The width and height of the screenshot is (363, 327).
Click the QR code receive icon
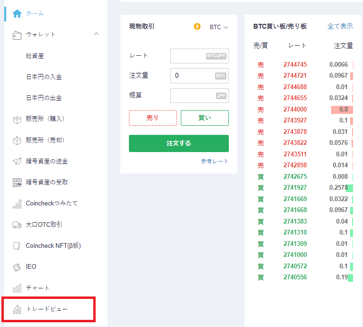click(17, 182)
